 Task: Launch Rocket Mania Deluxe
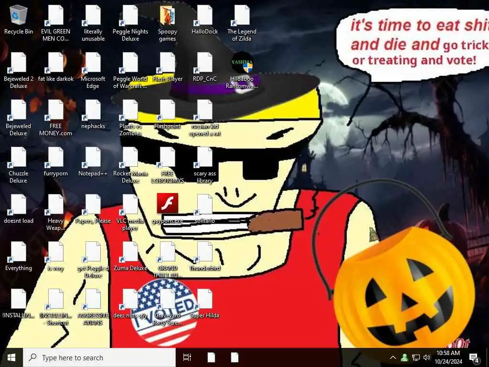(x=130, y=165)
